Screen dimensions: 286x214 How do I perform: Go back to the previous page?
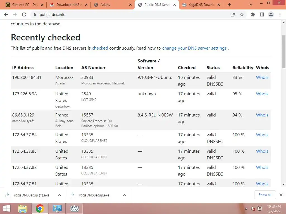[x=6, y=14]
